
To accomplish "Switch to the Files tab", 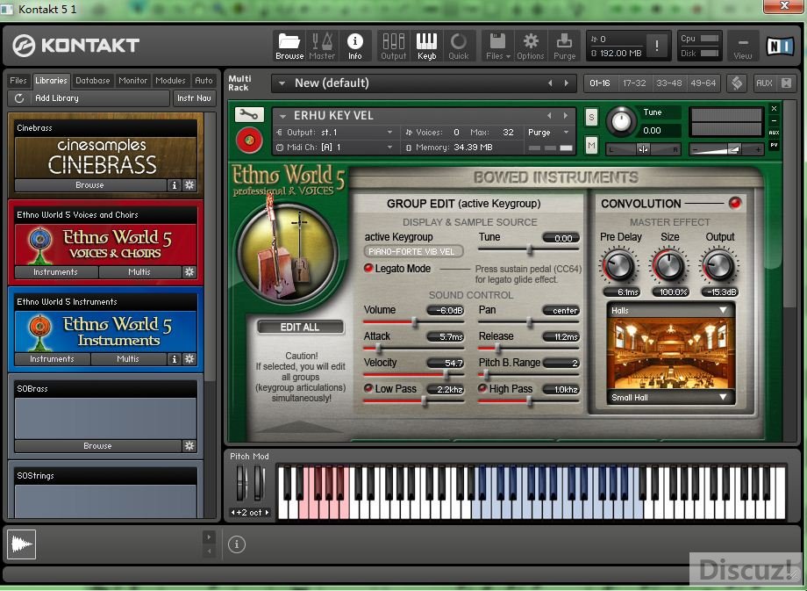I will [x=18, y=81].
